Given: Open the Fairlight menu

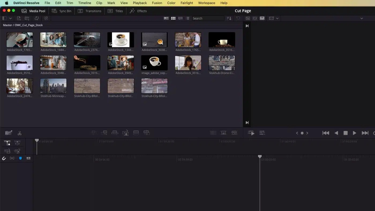Looking at the screenshot, I should click(x=187, y=3).
